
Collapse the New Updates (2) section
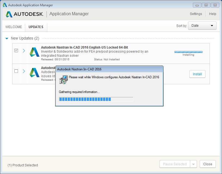pyautogui.click(x=7, y=38)
